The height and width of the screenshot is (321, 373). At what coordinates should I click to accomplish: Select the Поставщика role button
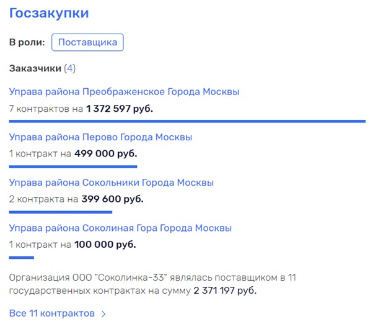click(87, 42)
